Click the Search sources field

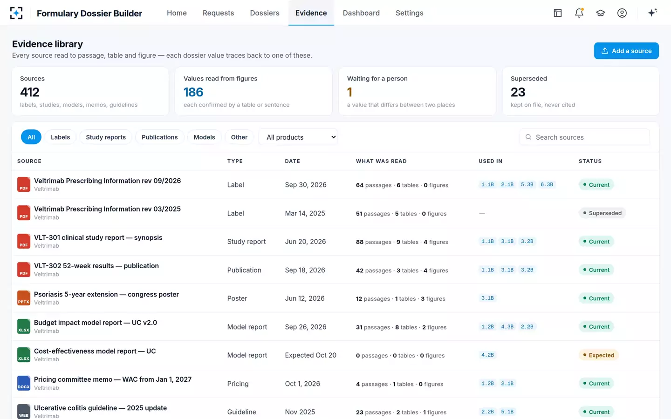pyautogui.click(x=585, y=137)
